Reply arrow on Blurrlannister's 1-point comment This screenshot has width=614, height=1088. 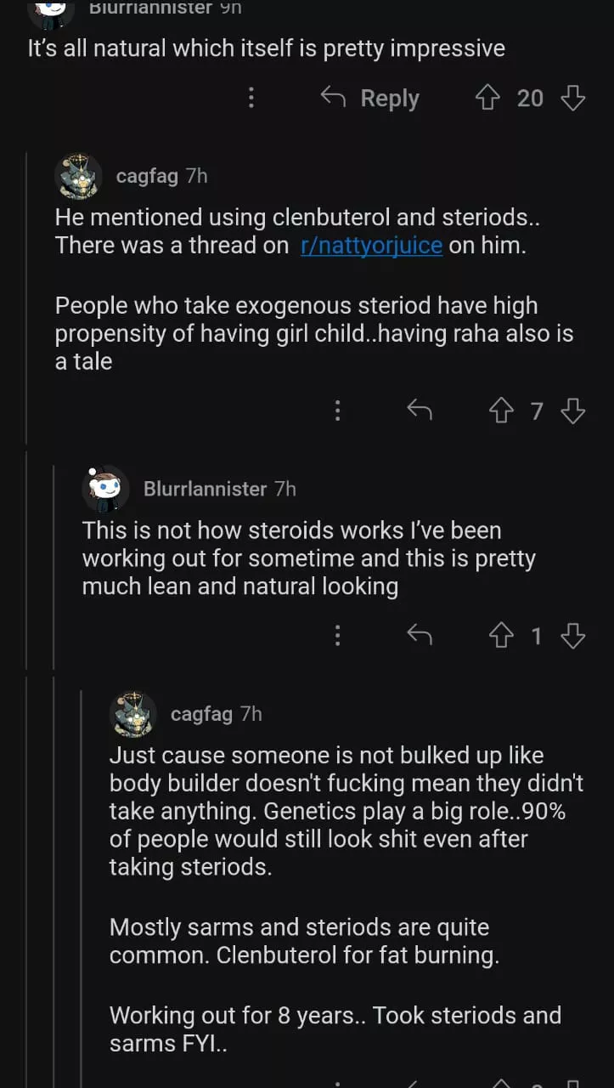(x=420, y=636)
